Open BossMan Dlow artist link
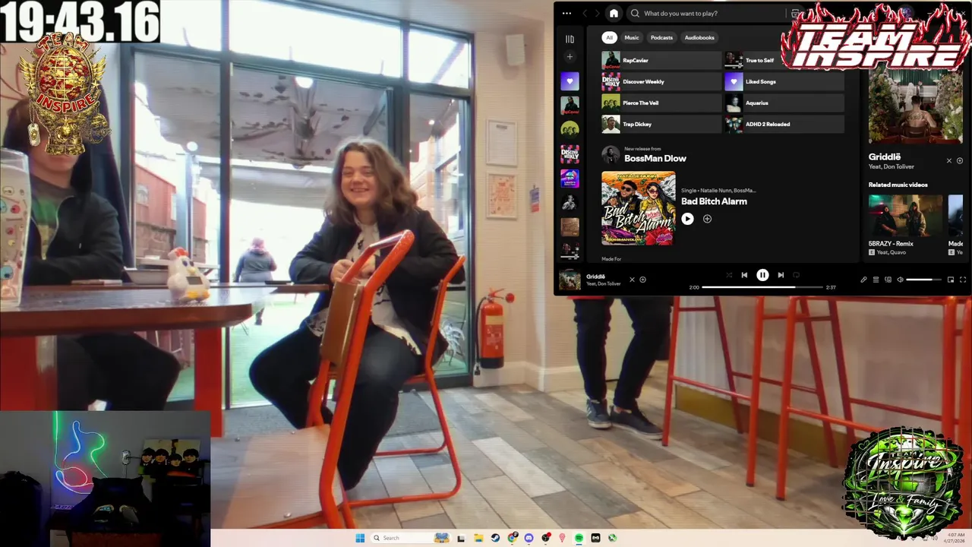The image size is (972, 547). tap(655, 159)
